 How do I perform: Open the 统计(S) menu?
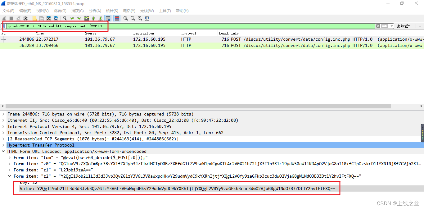tap(112, 11)
